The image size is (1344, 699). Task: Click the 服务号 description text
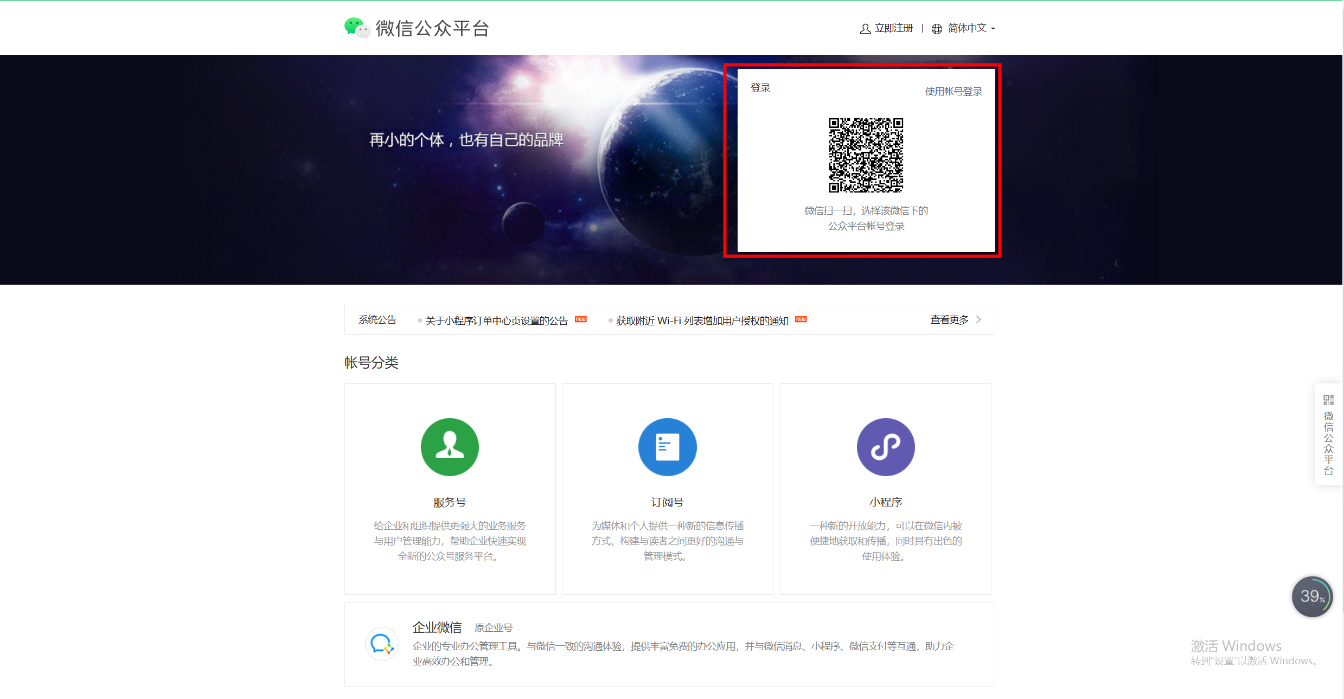click(450, 541)
